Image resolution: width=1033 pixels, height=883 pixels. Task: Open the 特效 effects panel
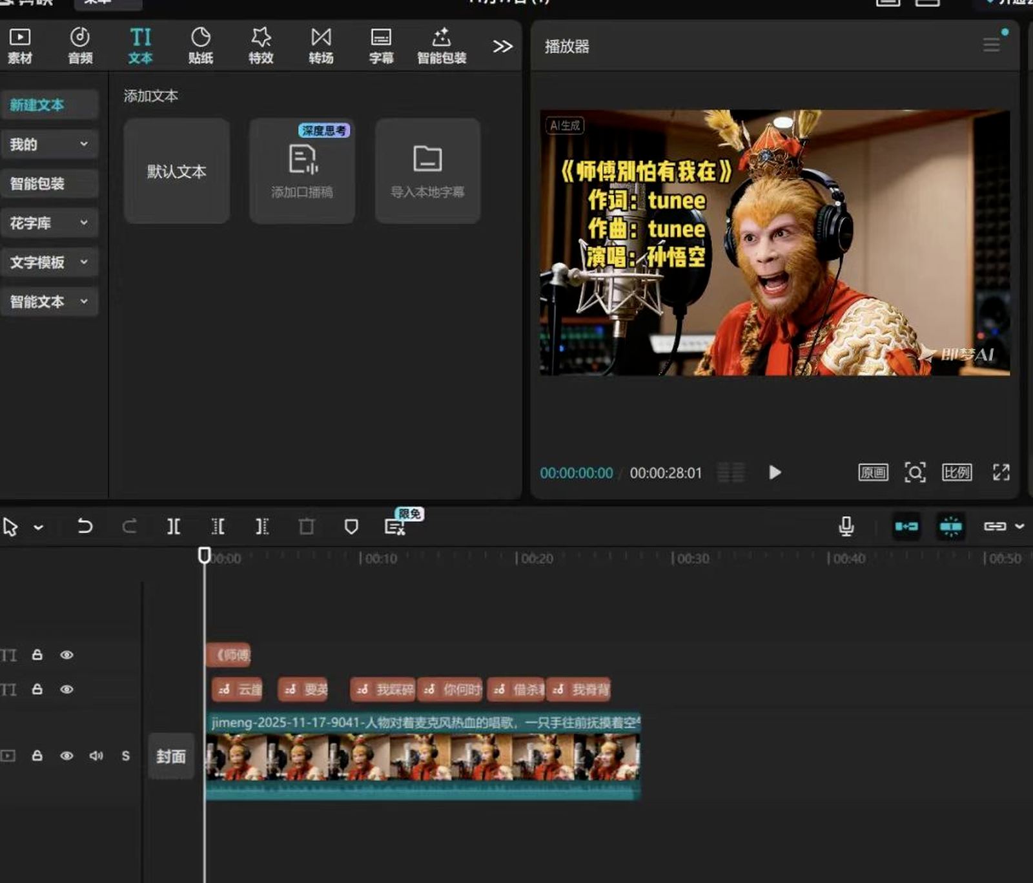click(261, 45)
